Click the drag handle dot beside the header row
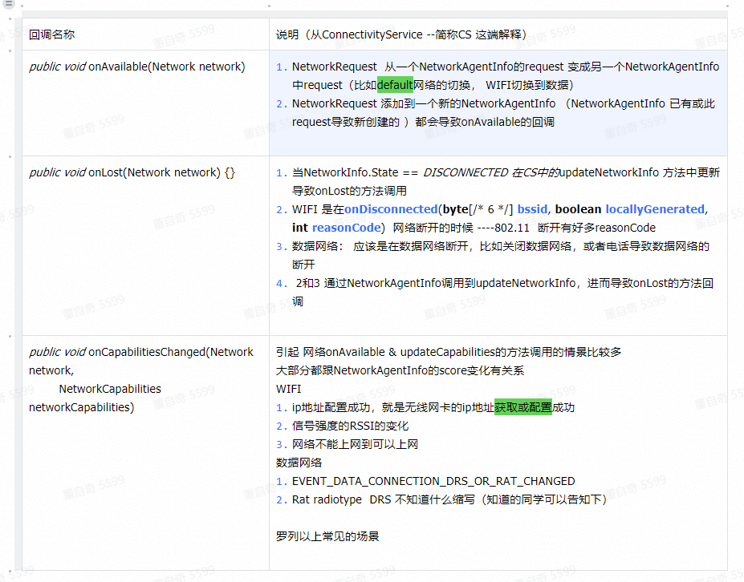 10,19
